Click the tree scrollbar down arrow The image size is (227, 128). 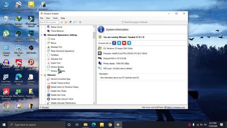(x=94, y=103)
